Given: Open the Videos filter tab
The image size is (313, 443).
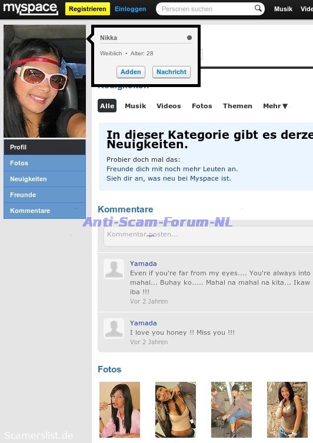Looking at the screenshot, I should [169, 106].
